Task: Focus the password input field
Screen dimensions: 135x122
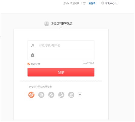Action: [x=61, y=55]
